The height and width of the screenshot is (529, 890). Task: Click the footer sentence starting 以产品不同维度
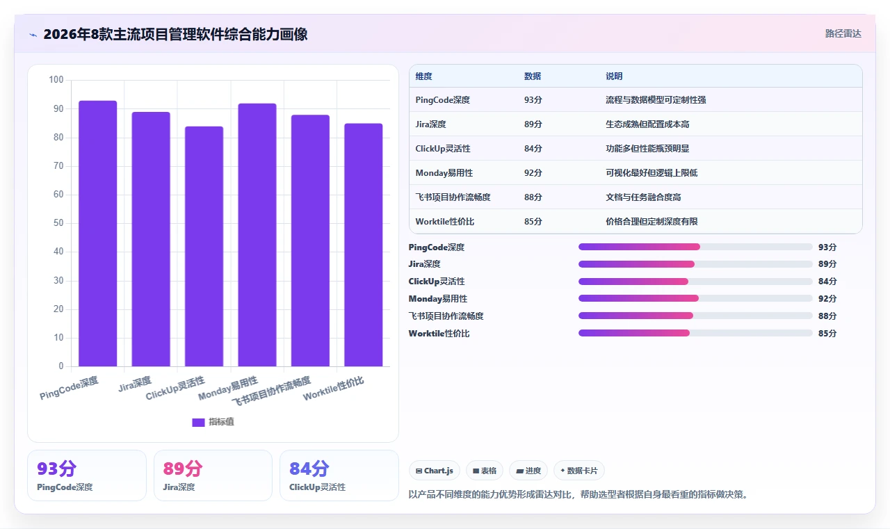578,495
